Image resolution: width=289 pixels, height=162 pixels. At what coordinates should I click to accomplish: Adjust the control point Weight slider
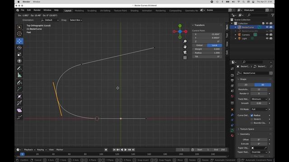tap(207, 49)
